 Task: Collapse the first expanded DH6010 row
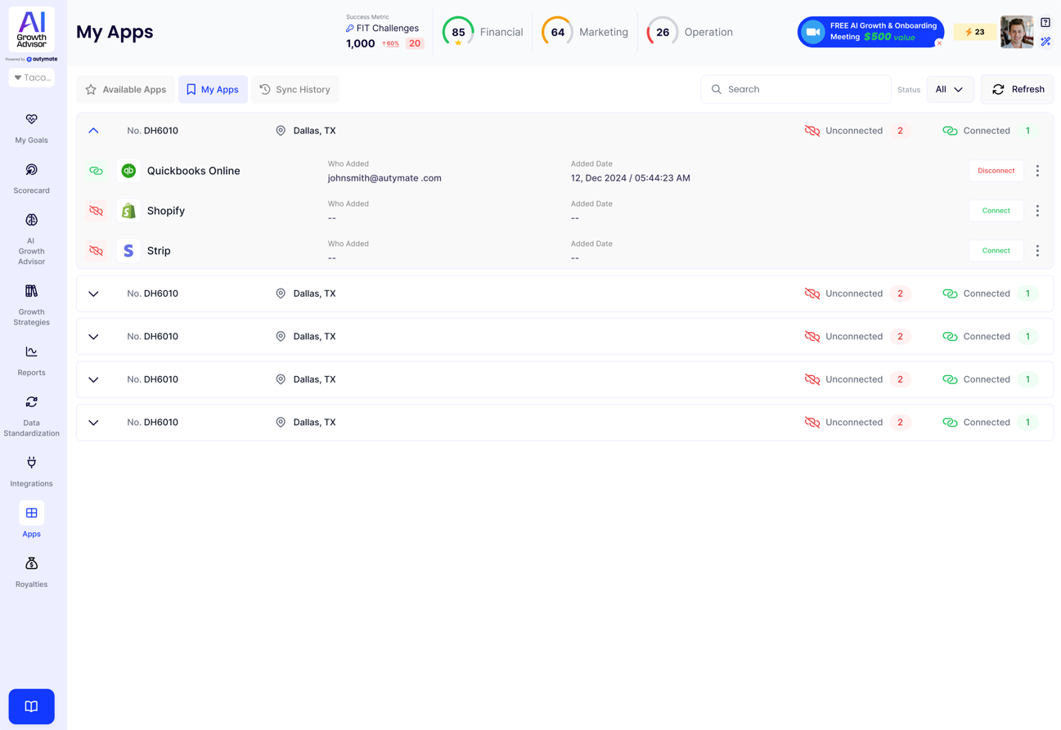coord(93,131)
